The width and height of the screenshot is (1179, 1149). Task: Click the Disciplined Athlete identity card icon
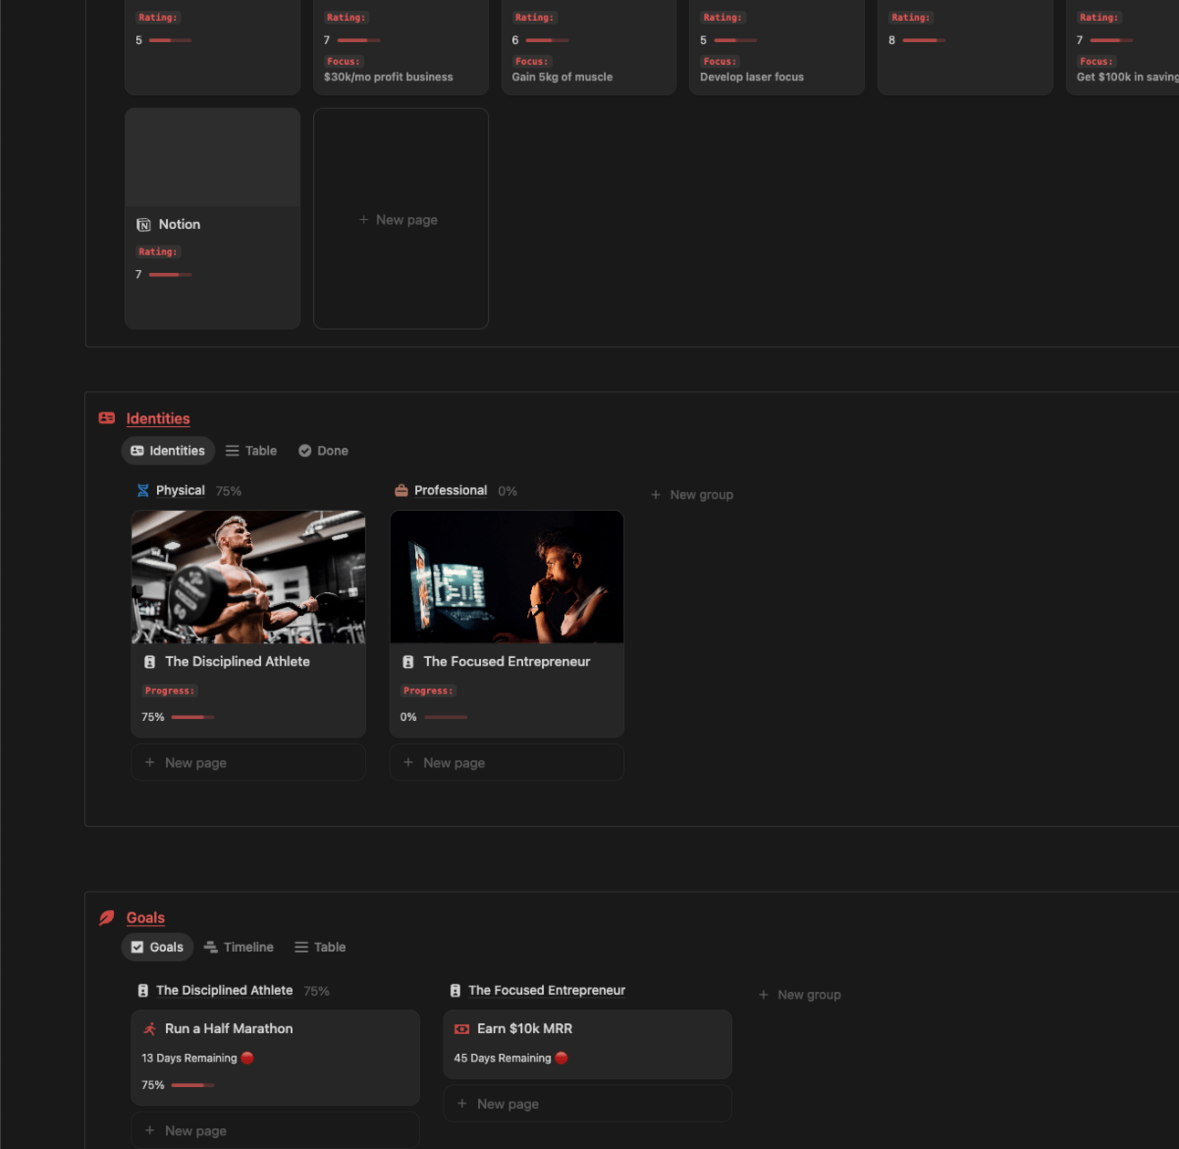point(150,662)
